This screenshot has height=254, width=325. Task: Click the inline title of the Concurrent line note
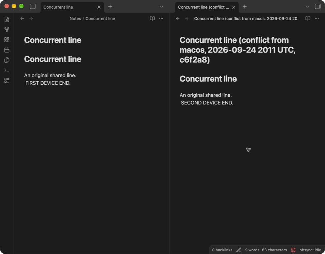53,40
